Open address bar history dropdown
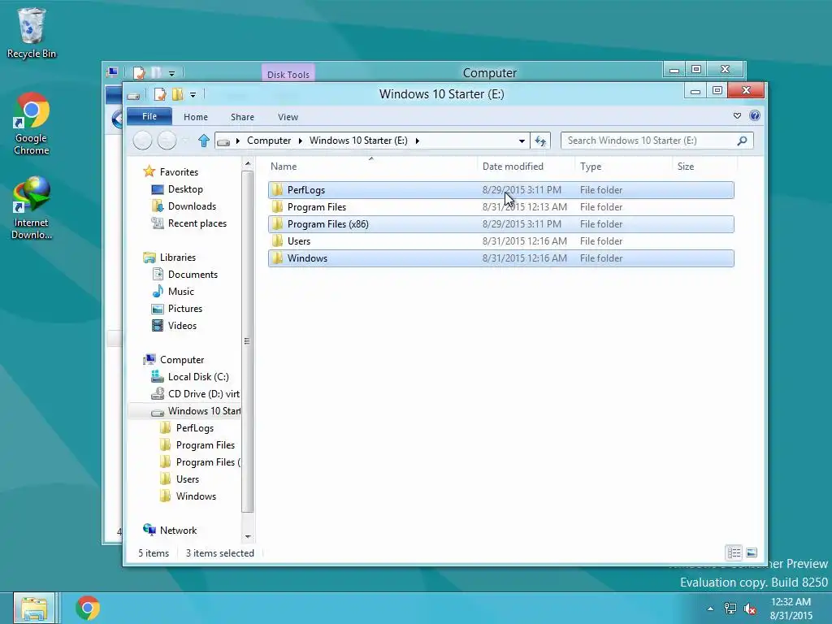Image resolution: width=832 pixels, height=624 pixels. (522, 141)
